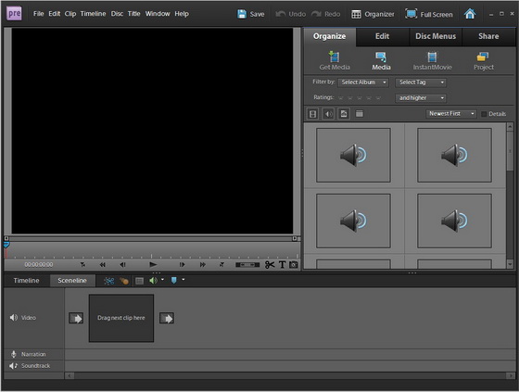Viewport: 519px width, 392px height.
Task: Open the Disc menu
Action: (x=117, y=14)
